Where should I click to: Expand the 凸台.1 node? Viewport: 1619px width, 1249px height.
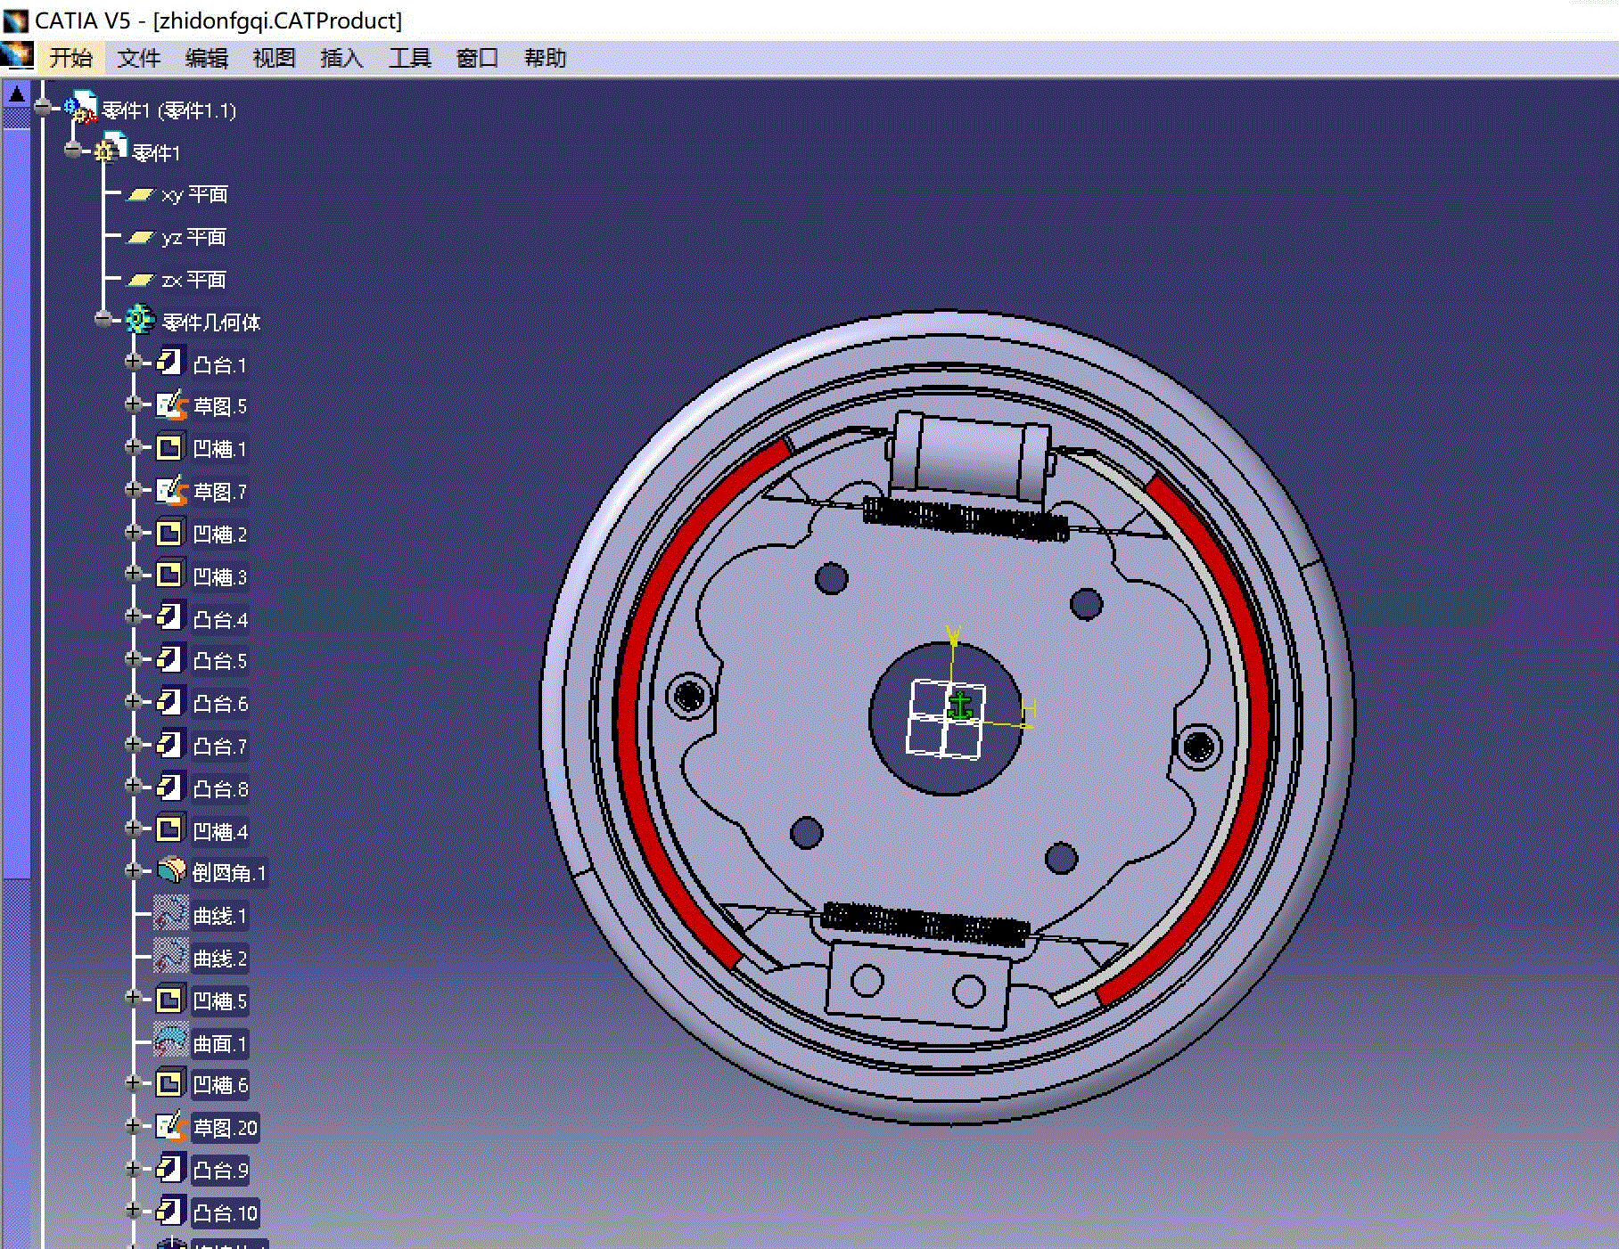(134, 362)
